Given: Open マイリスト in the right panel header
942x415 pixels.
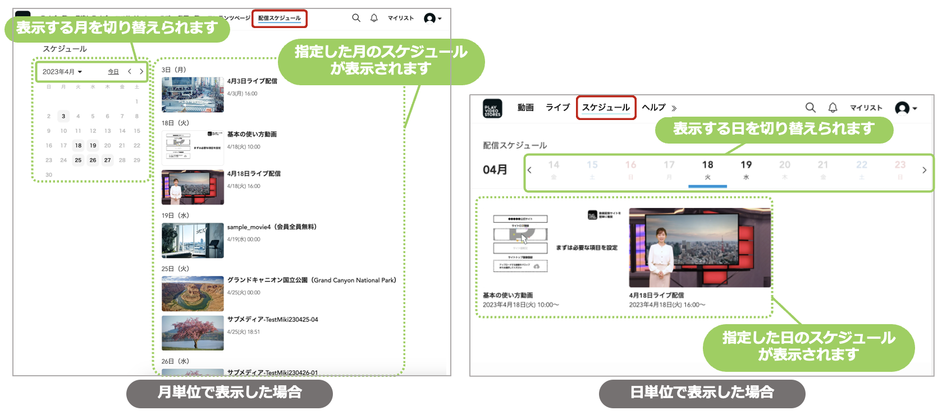Looking at the screenshot, I should coord(866,108).
